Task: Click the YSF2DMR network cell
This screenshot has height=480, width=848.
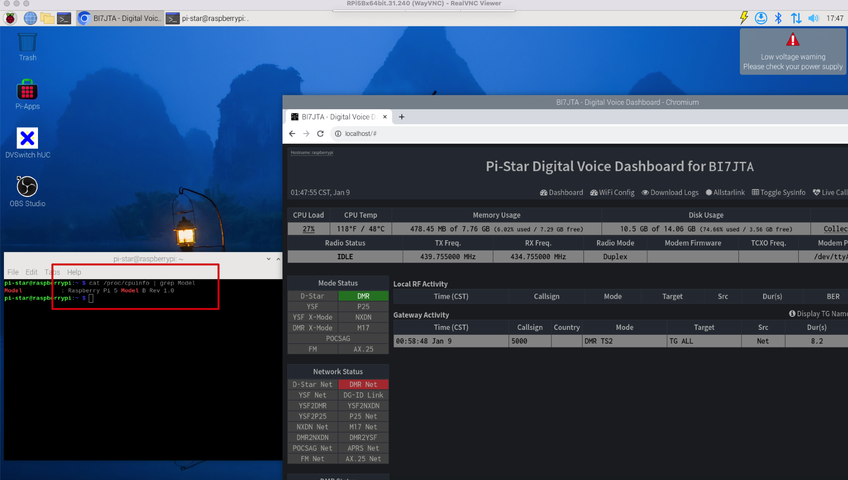Action: pyautogui.click(x=312, y=406)
